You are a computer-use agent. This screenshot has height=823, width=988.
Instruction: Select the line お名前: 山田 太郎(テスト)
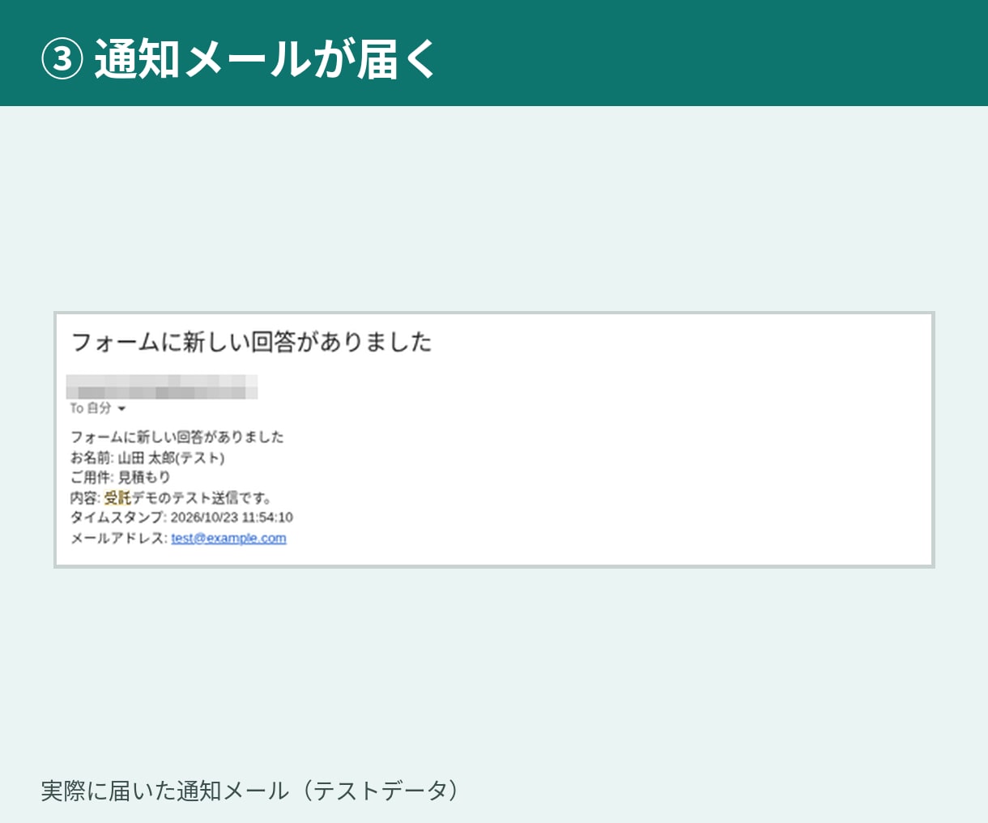(147, 458)
